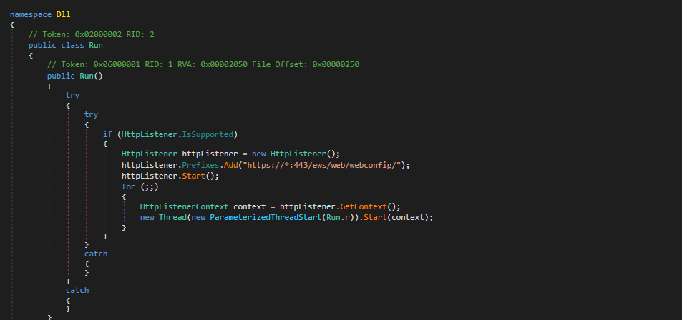Click "ParameterizedThreadStart" type name

point(266,217)
